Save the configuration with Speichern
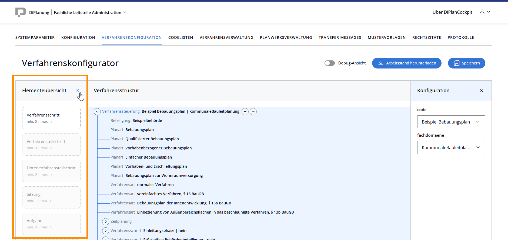Screen dimensions: 508x240 (466, 63)
